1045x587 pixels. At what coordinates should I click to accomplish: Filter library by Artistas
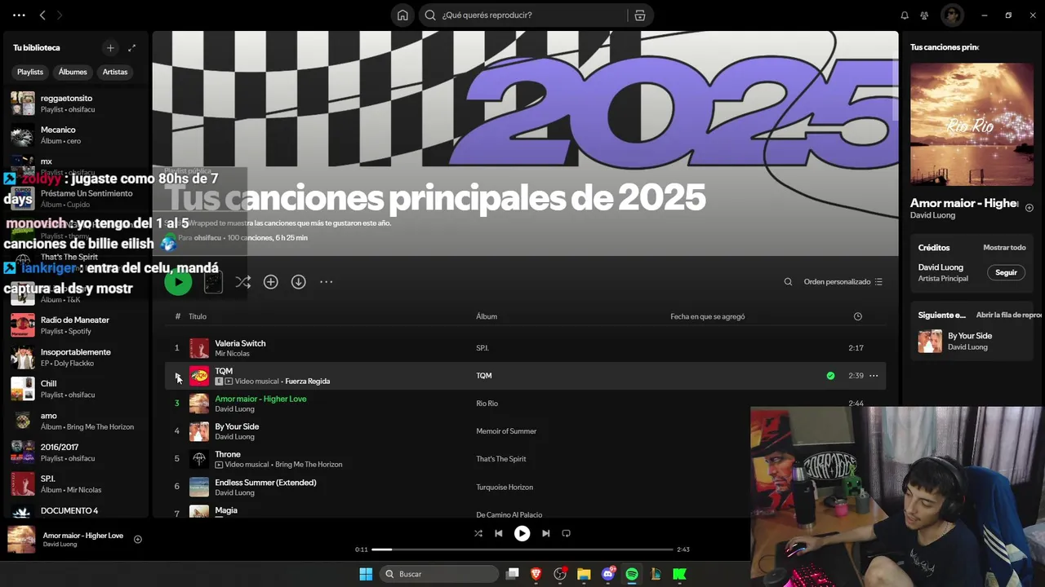[115, 72]
